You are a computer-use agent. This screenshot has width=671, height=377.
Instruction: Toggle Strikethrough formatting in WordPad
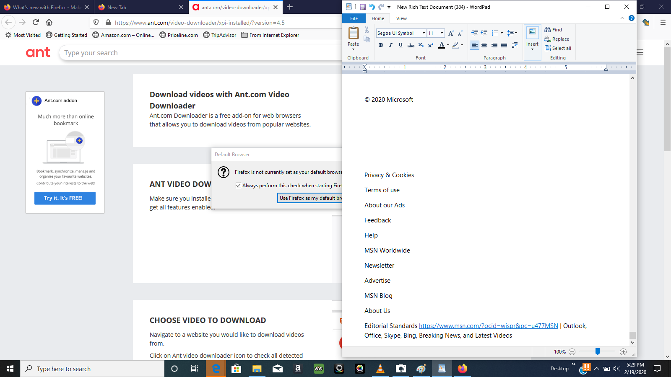point(411,45)
